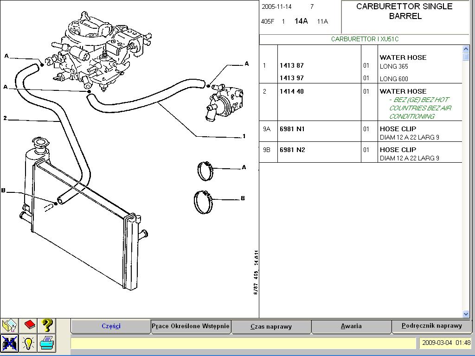The image size is (475, 356).
Task: Click part number 6981 N1
Action: (x=292, y=129)
